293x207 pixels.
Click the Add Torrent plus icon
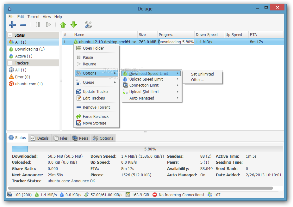click(x=12, y=25)
